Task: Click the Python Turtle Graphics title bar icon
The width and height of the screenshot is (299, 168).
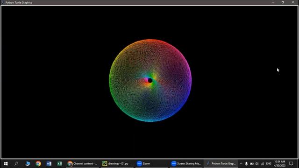Action: (x=3, y=2)
